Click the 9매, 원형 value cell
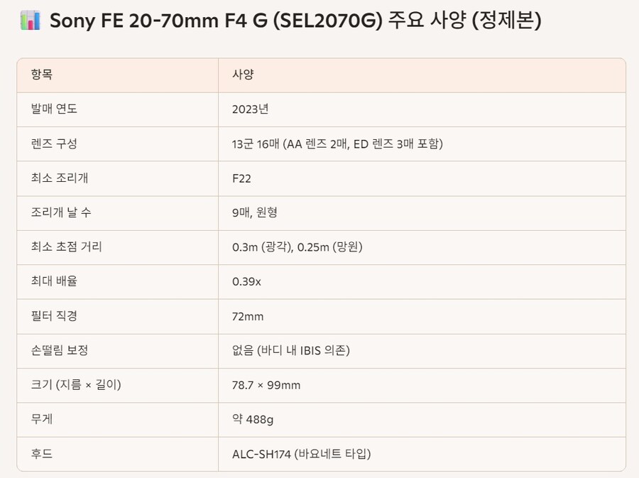The height and width of the screenshot is (478, 639). (258, 212)
